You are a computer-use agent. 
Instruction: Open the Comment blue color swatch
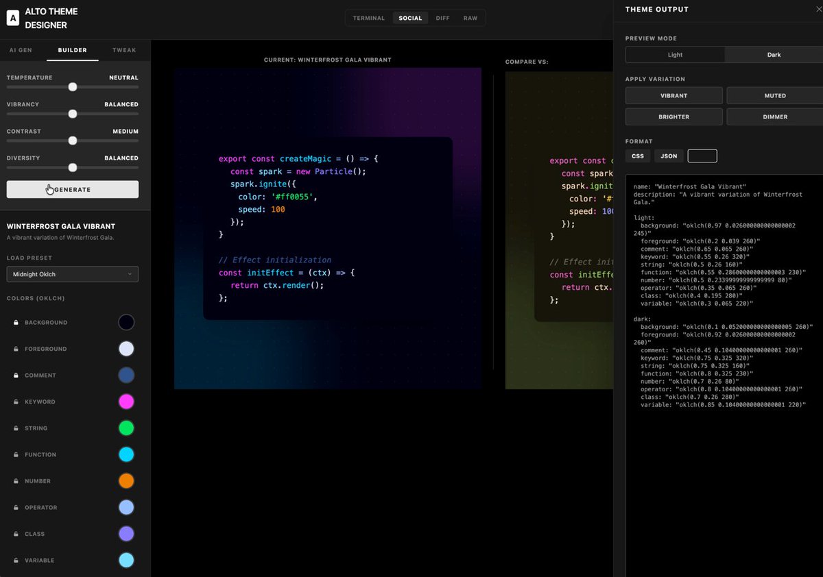tap(126, 375)
